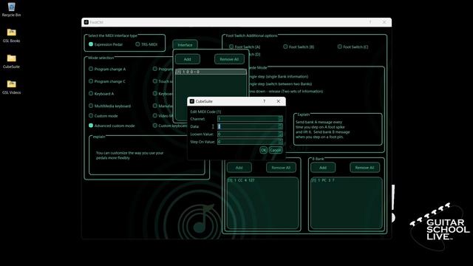Open the Recycle Bin desktop icon
Viewport: 473px width, 266px height.
[x=12, y=10]
